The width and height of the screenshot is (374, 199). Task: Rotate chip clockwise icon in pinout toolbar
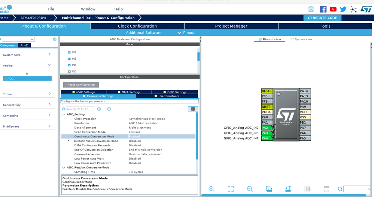click(269, 189)
